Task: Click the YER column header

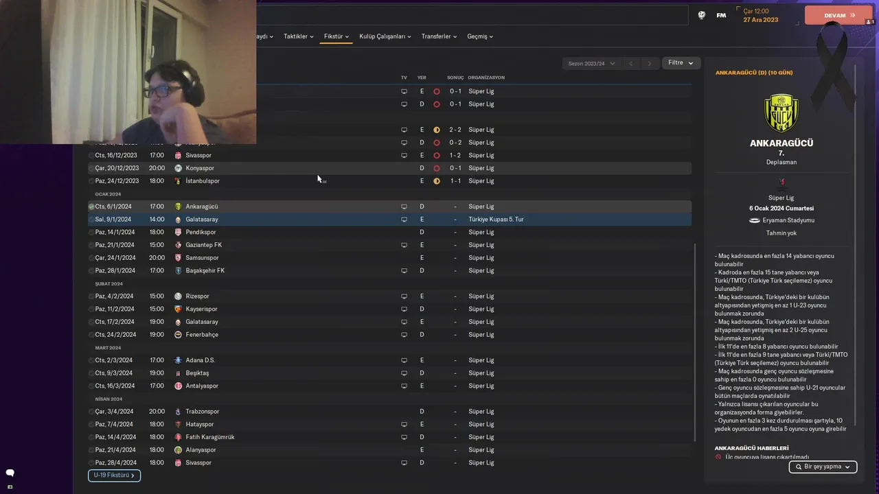Action: 422,78
